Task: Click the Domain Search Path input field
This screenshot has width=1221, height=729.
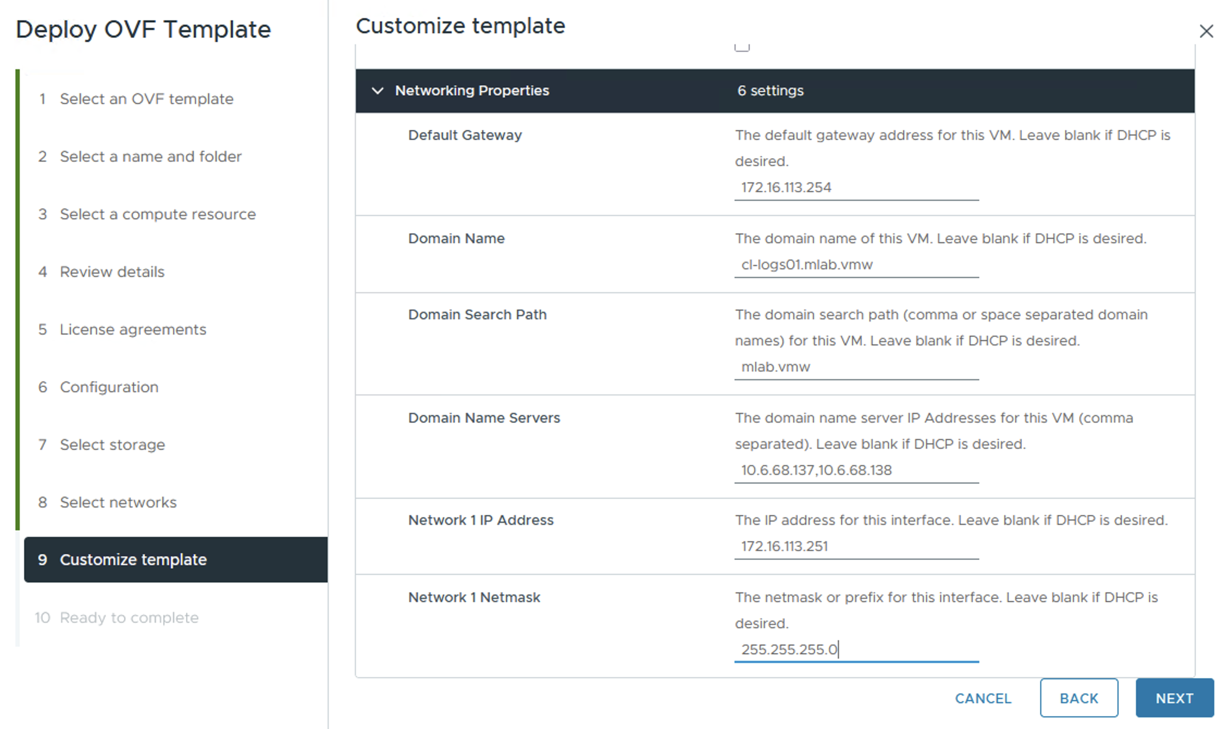Action: tap(856, 367)
